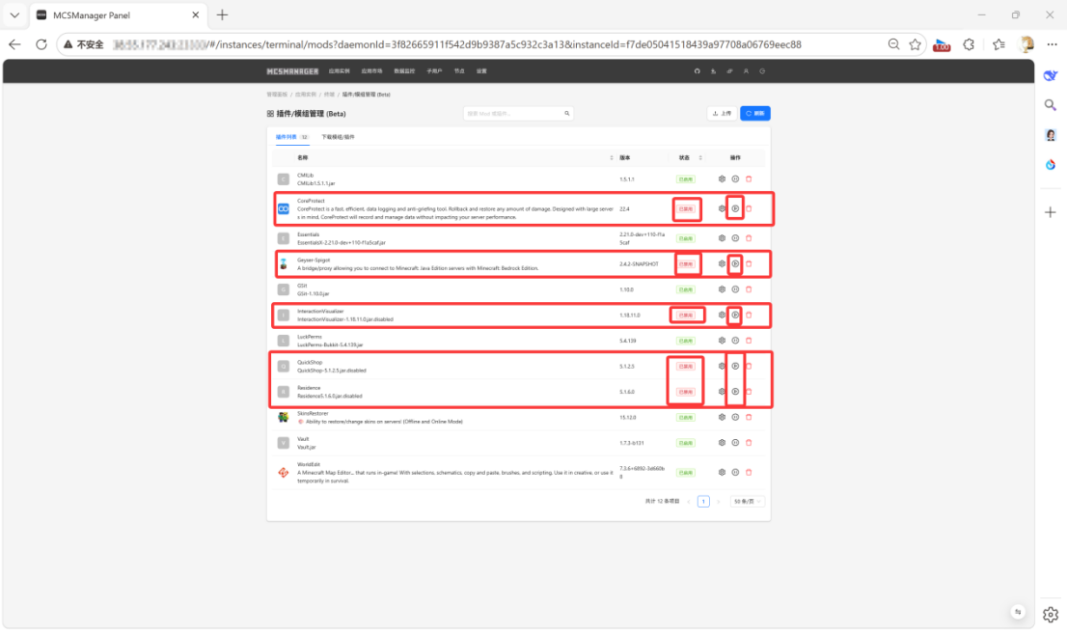
Task: Delete the SkinsRestorer plugin with trash icon
Action: tap(749, 417)
